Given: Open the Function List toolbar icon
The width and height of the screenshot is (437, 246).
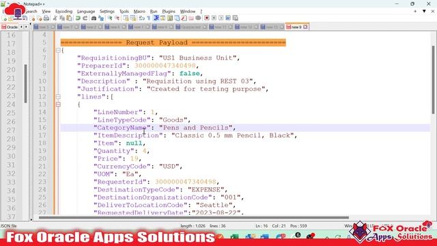Looking at the screenshot, I should pyautogui.click(x=184, y=18).
